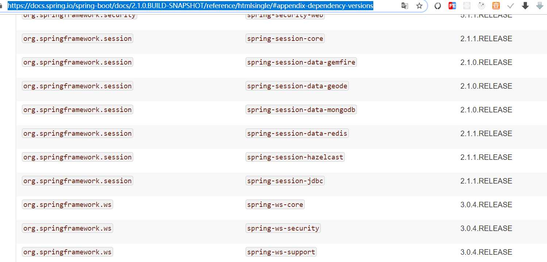The height and width of the screenshot is (262, 547).
Task: Click the faded gray image extension icon
Action: tap(466, 6)
